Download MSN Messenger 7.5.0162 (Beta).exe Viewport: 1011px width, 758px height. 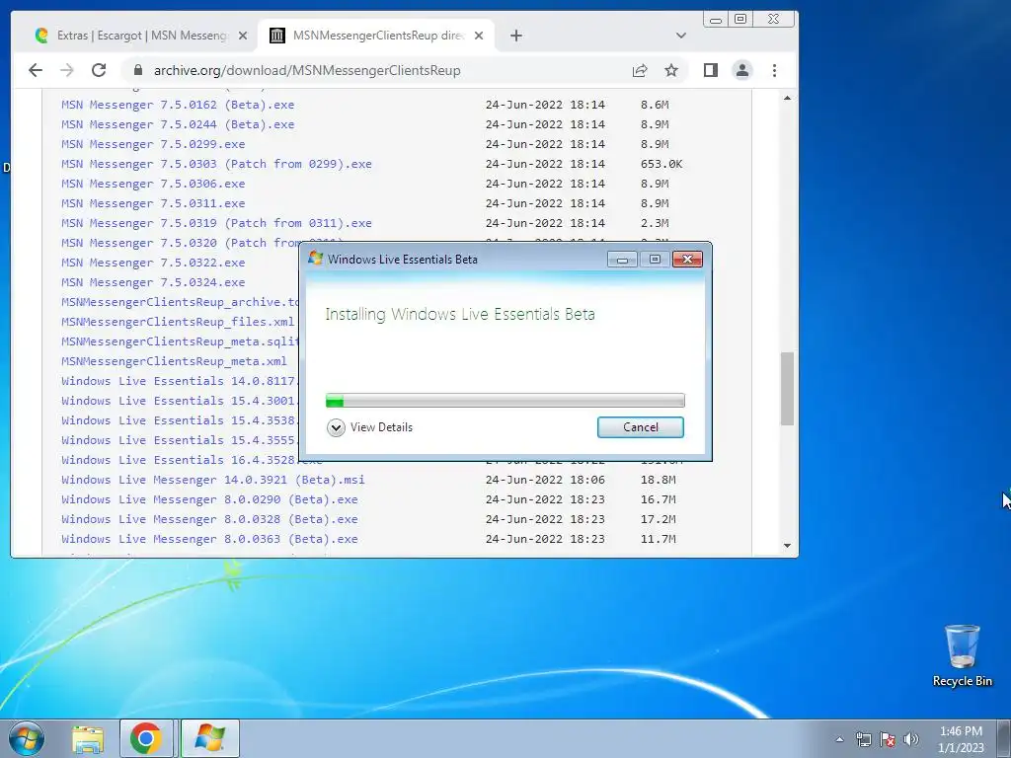[x=178, y=105]
